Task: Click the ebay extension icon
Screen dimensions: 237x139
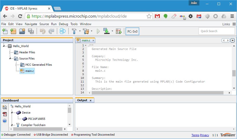Action: (182, 17)
